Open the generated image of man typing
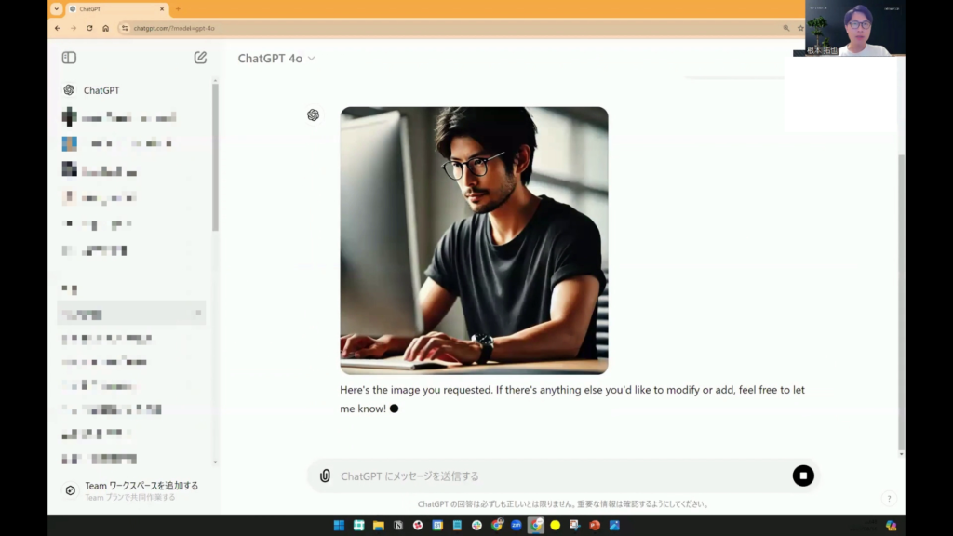The width and height of the screenshot is (953, 536). point(474,240)
